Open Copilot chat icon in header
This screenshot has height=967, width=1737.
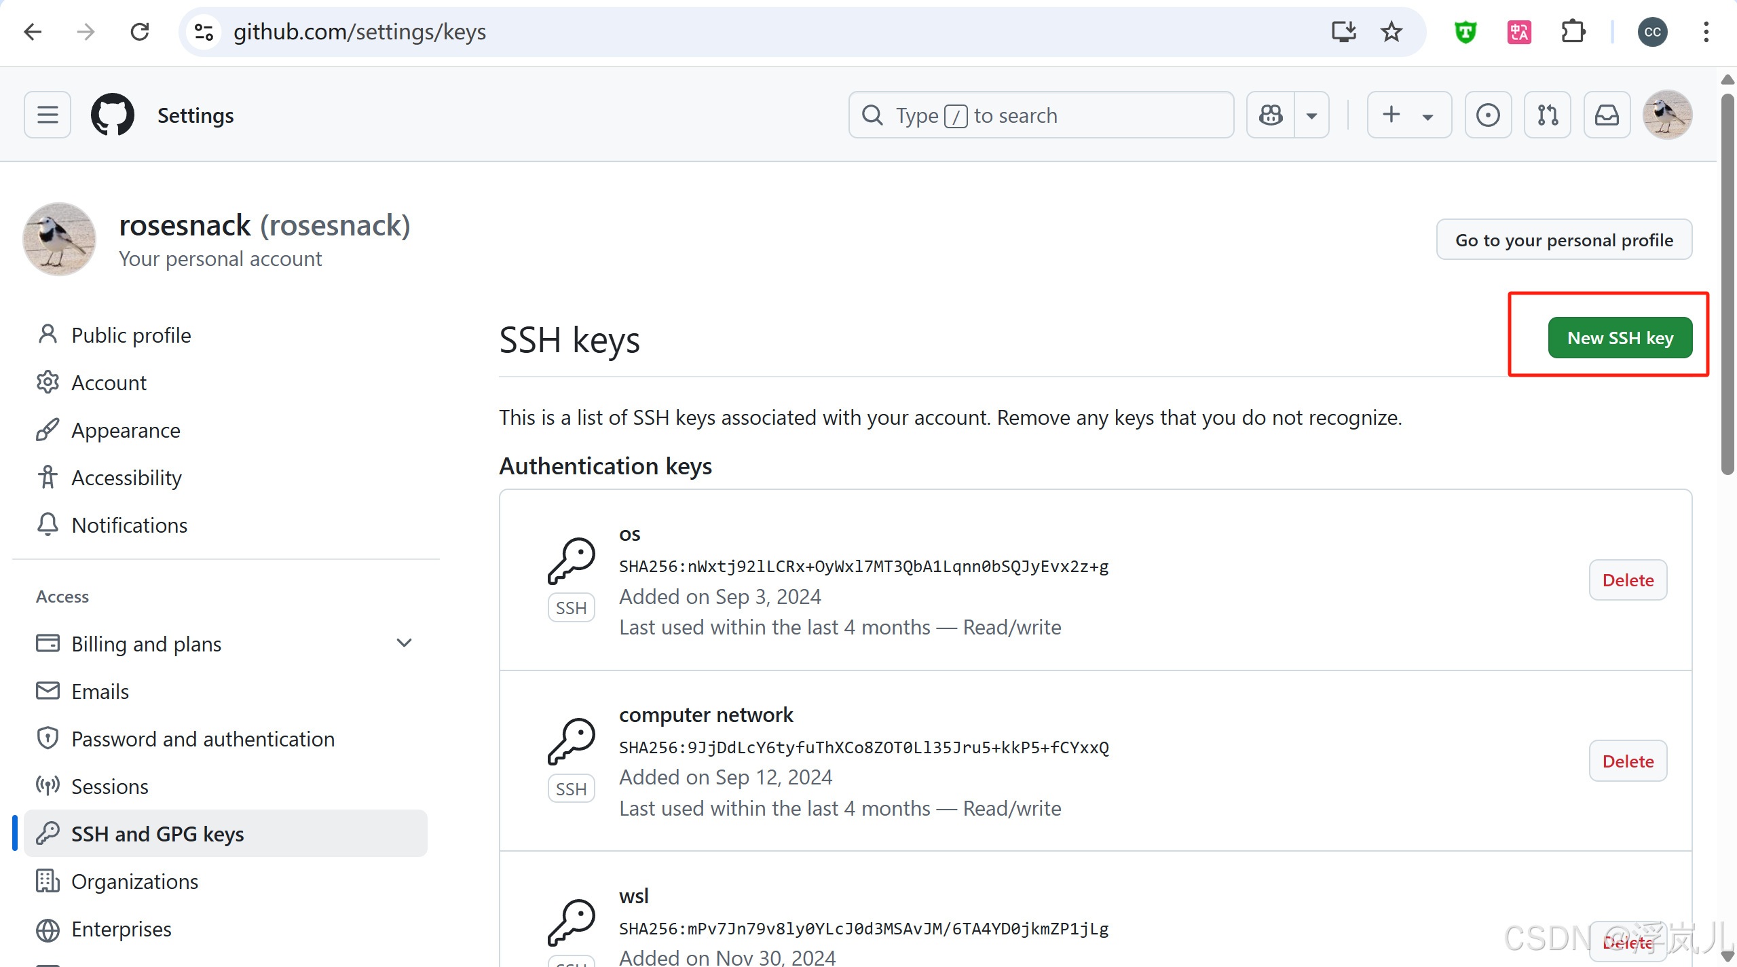point(1271,115)
